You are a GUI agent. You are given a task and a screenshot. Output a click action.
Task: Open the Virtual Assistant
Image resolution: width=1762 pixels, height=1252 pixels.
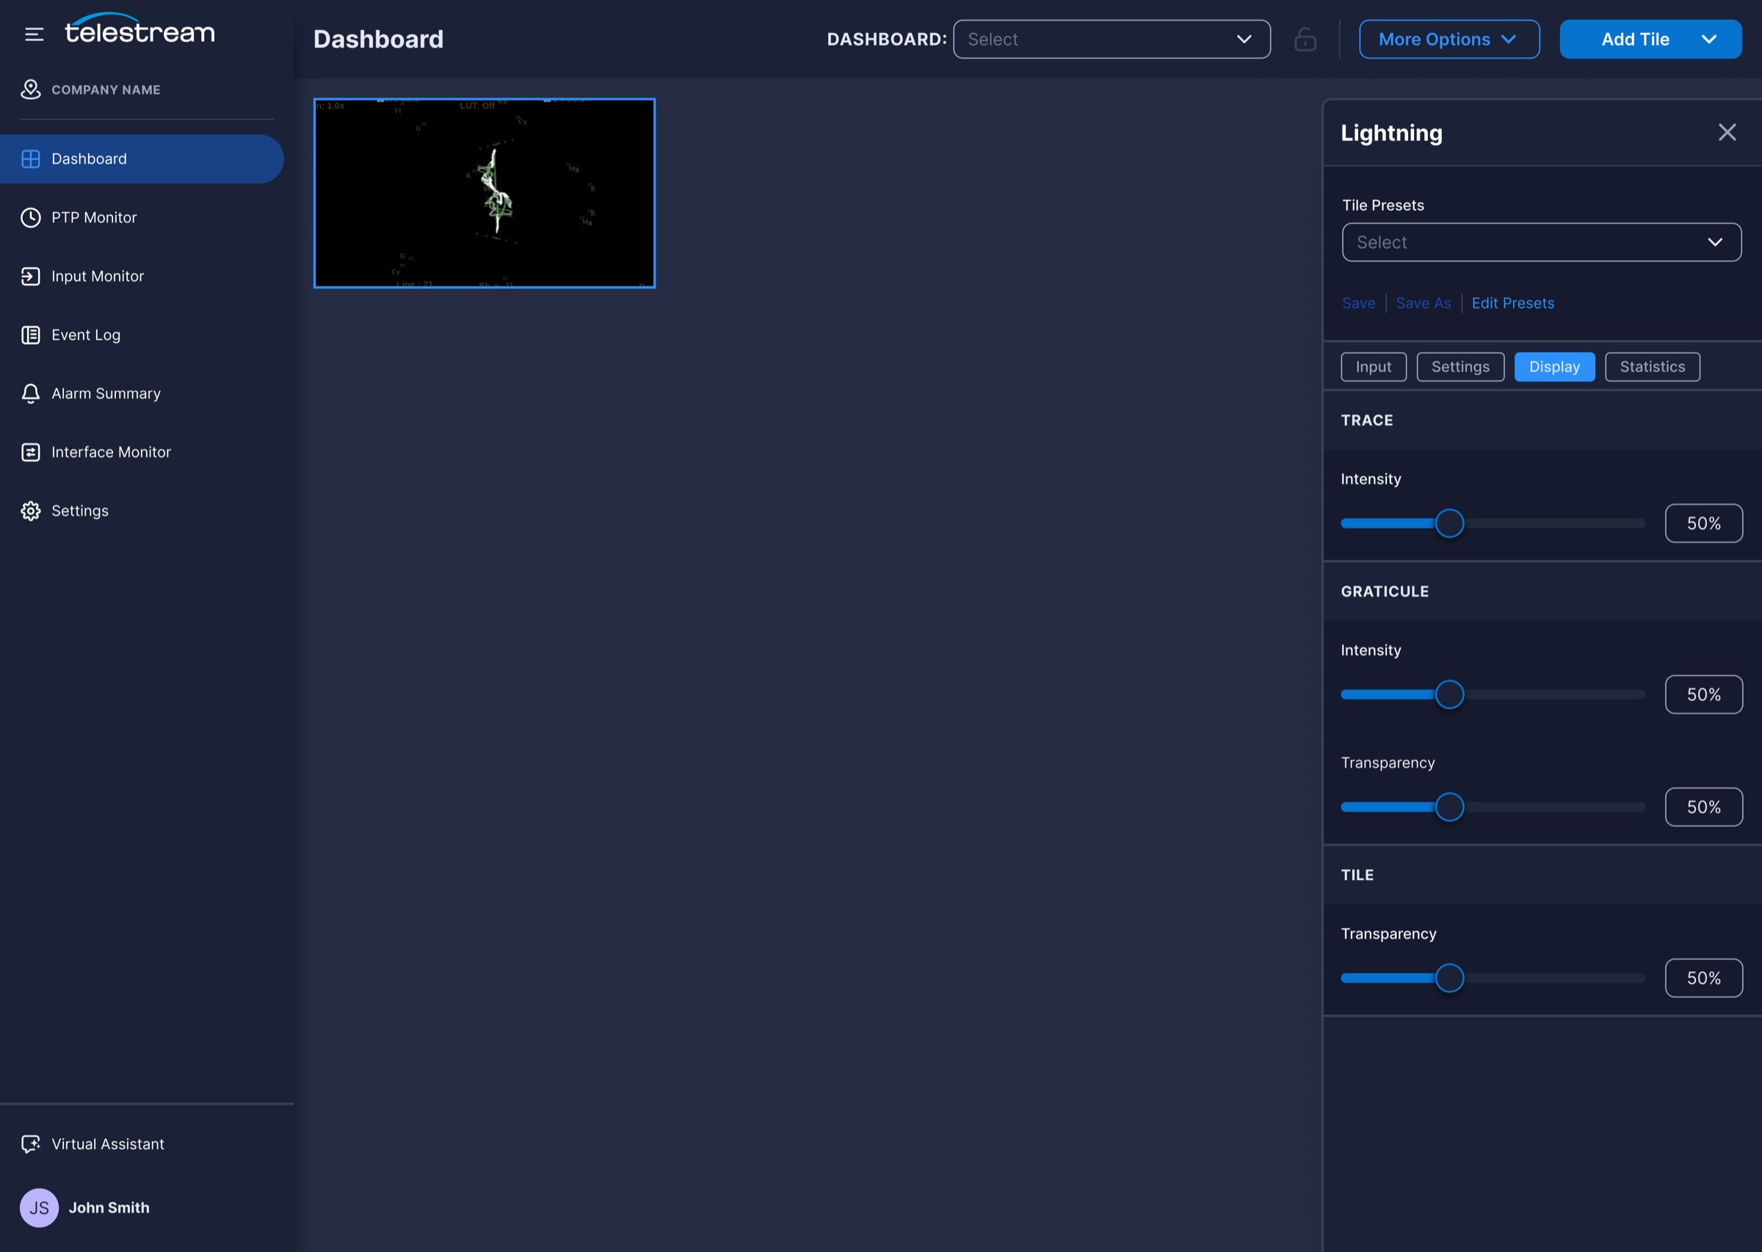coord(108,1144)
